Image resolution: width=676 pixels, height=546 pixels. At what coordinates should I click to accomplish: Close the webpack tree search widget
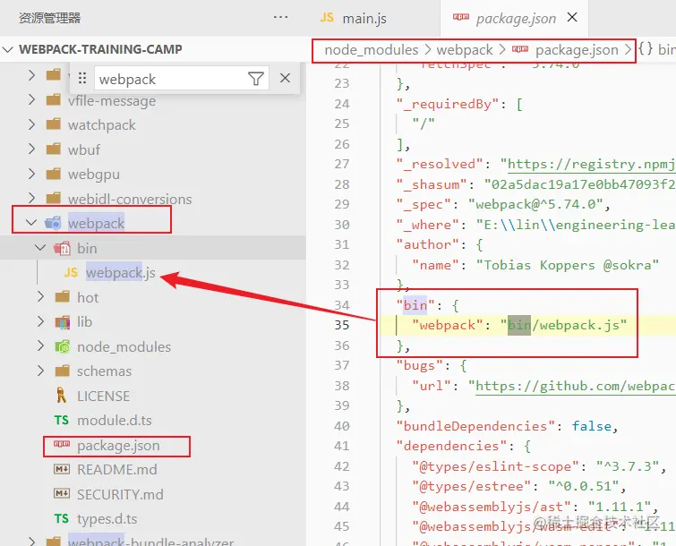(x=285, y=78)
